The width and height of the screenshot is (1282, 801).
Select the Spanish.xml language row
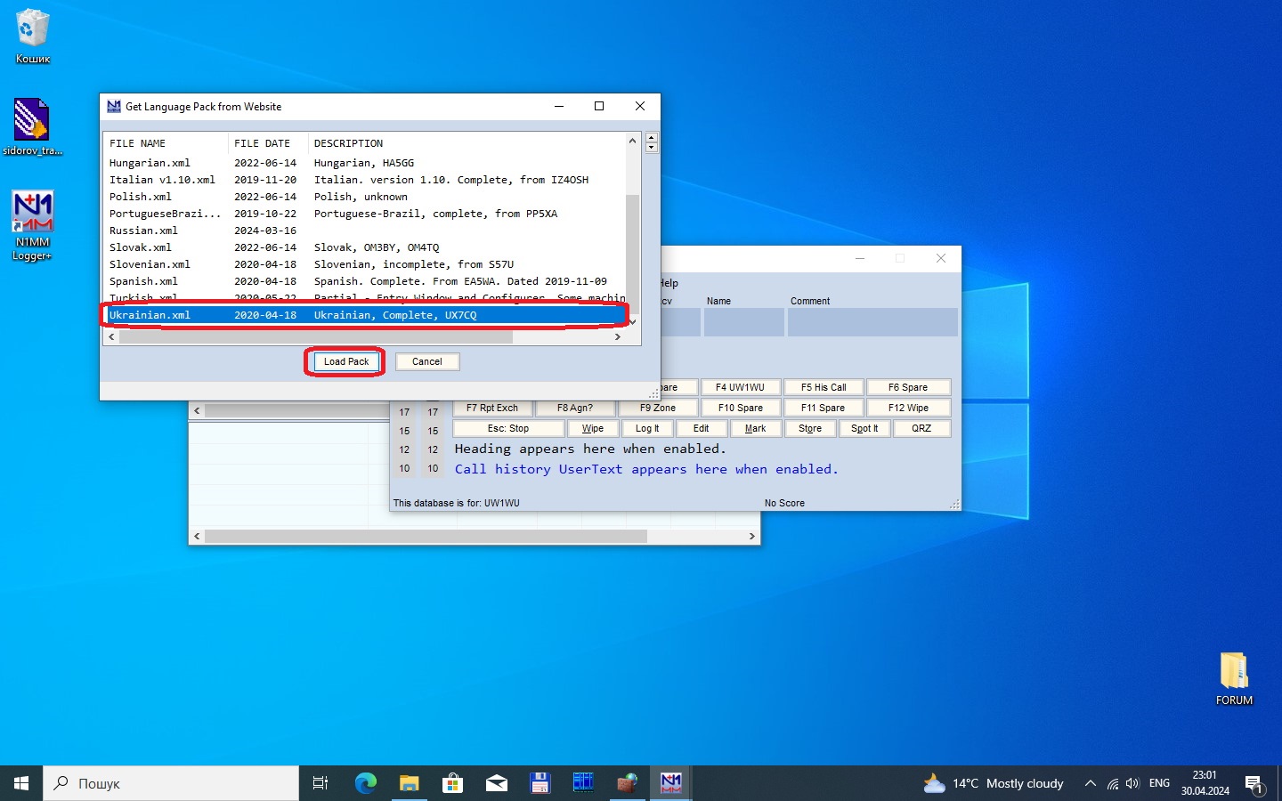[x=365, y=281]
